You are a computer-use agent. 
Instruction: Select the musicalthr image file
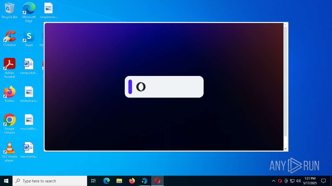tap(29, 122)
